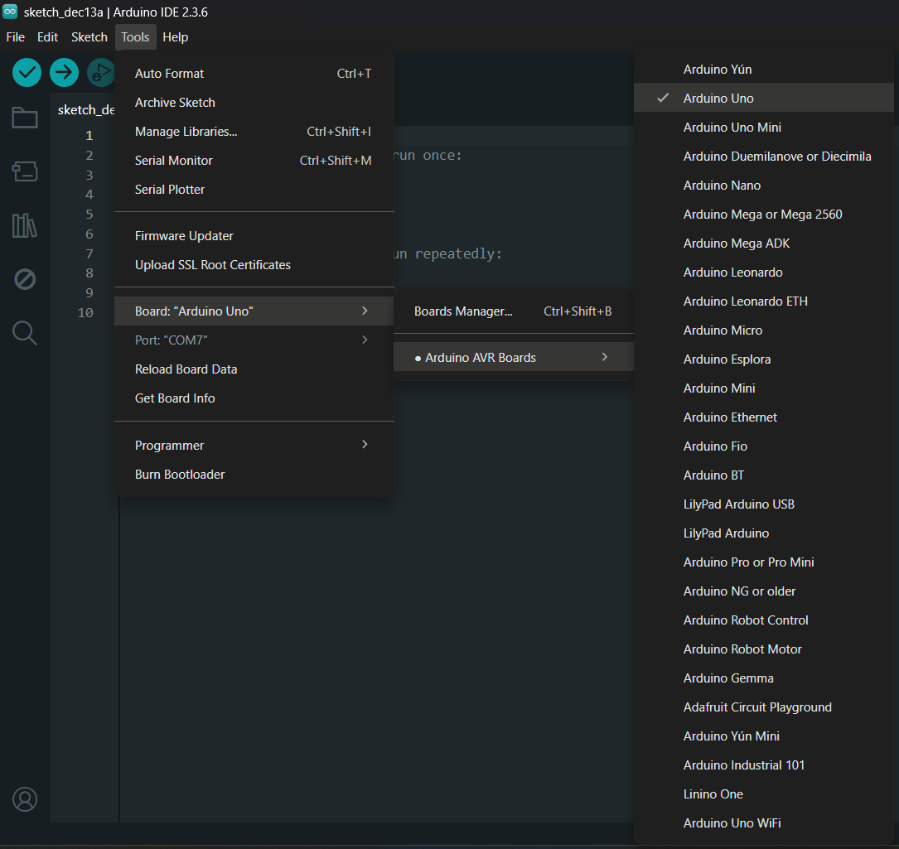Open Boards Manager icon in sidebar
Image resolution: width=899 pixels, height=849 pixels.
click(25, 171)
